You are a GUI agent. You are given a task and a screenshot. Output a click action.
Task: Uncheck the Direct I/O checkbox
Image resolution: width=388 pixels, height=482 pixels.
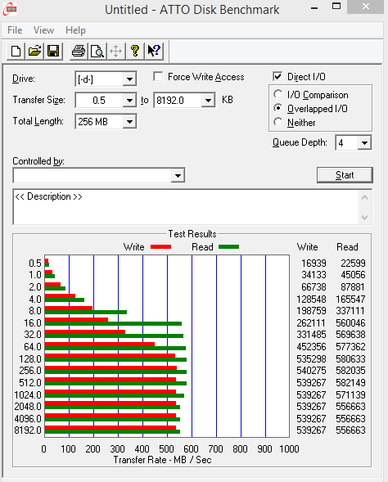click(x=277, y=76)
